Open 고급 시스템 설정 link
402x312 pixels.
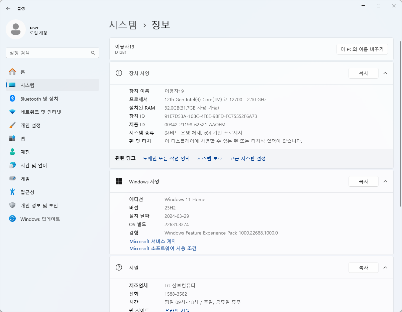(248, 158)
